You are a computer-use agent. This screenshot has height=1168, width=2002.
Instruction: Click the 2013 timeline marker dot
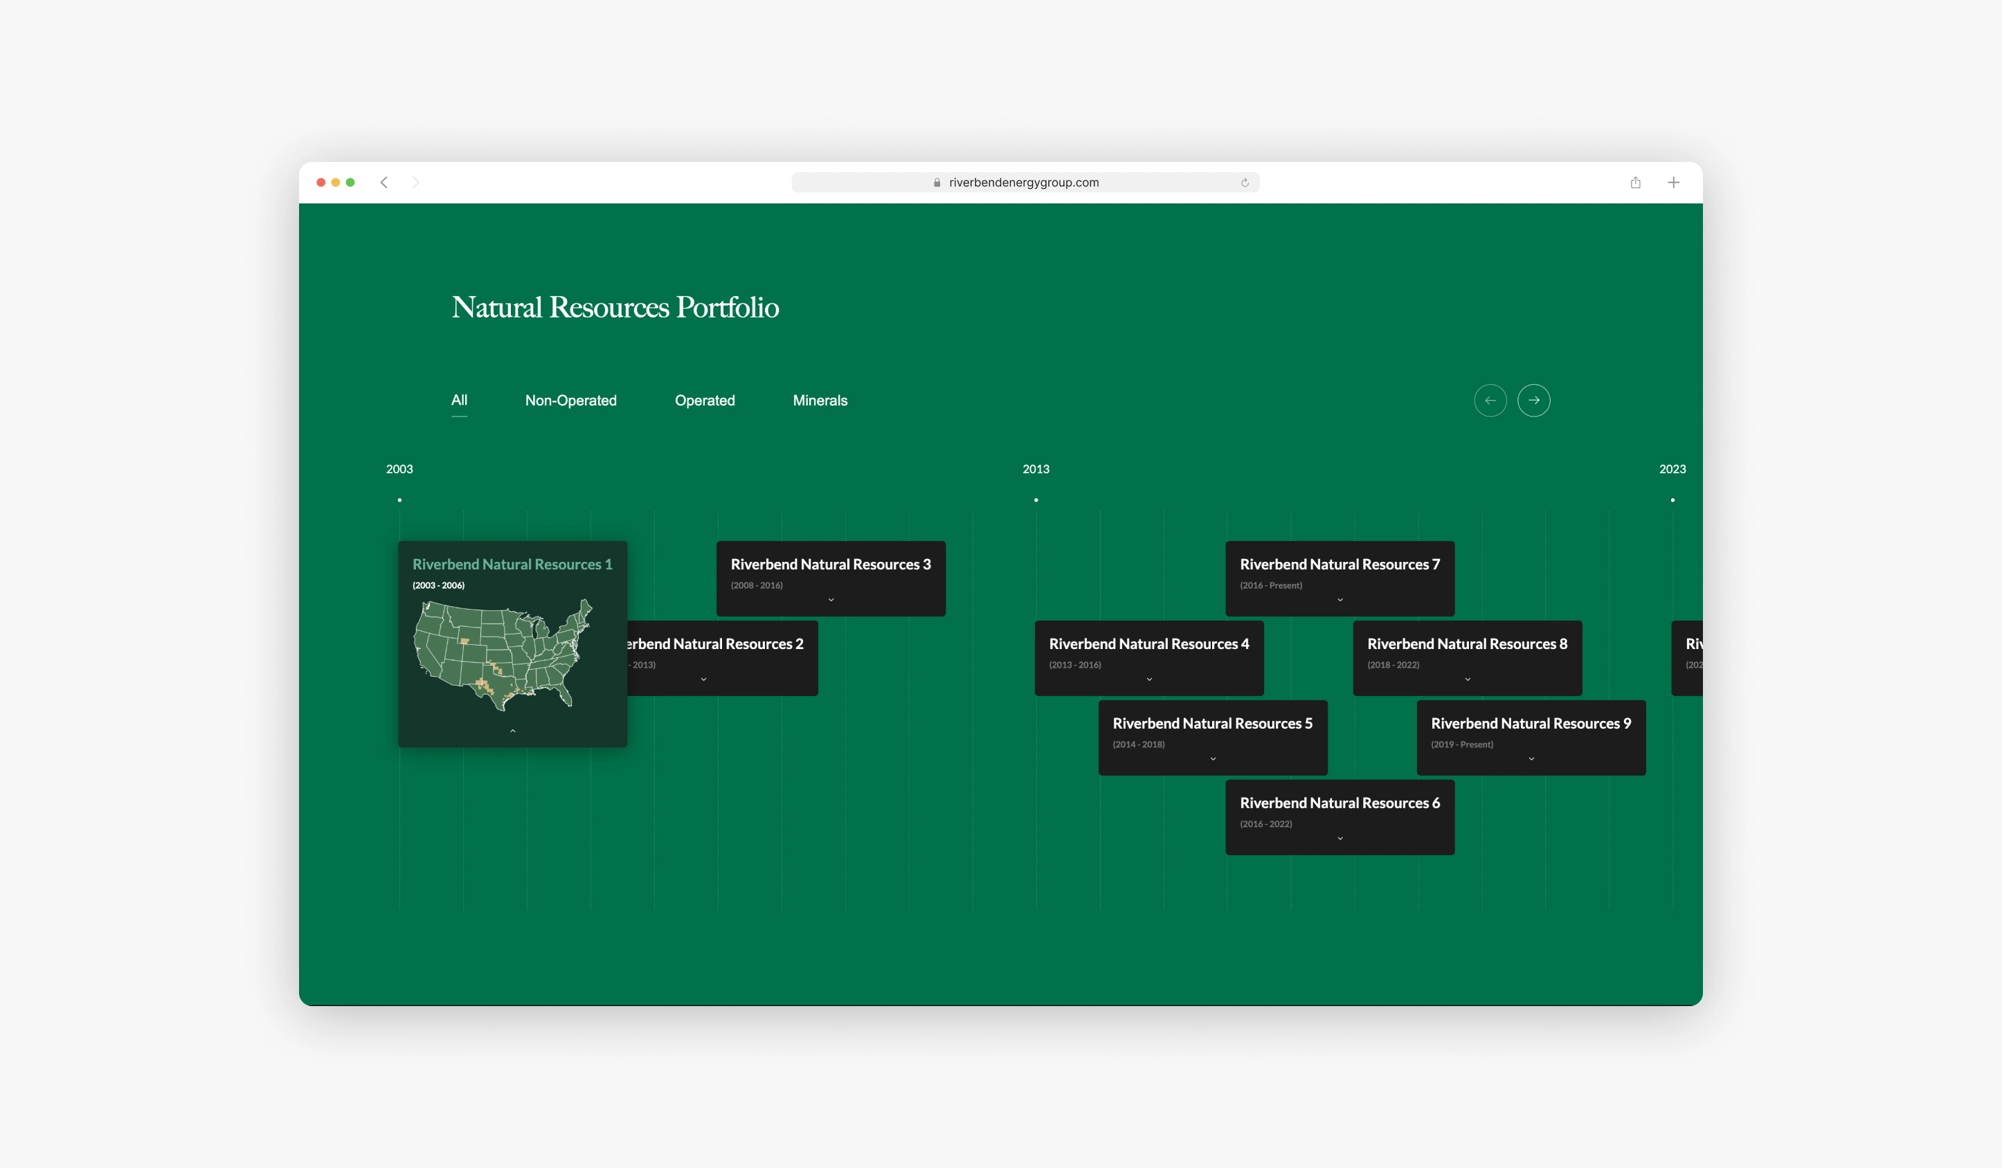tap(1036, 500)
